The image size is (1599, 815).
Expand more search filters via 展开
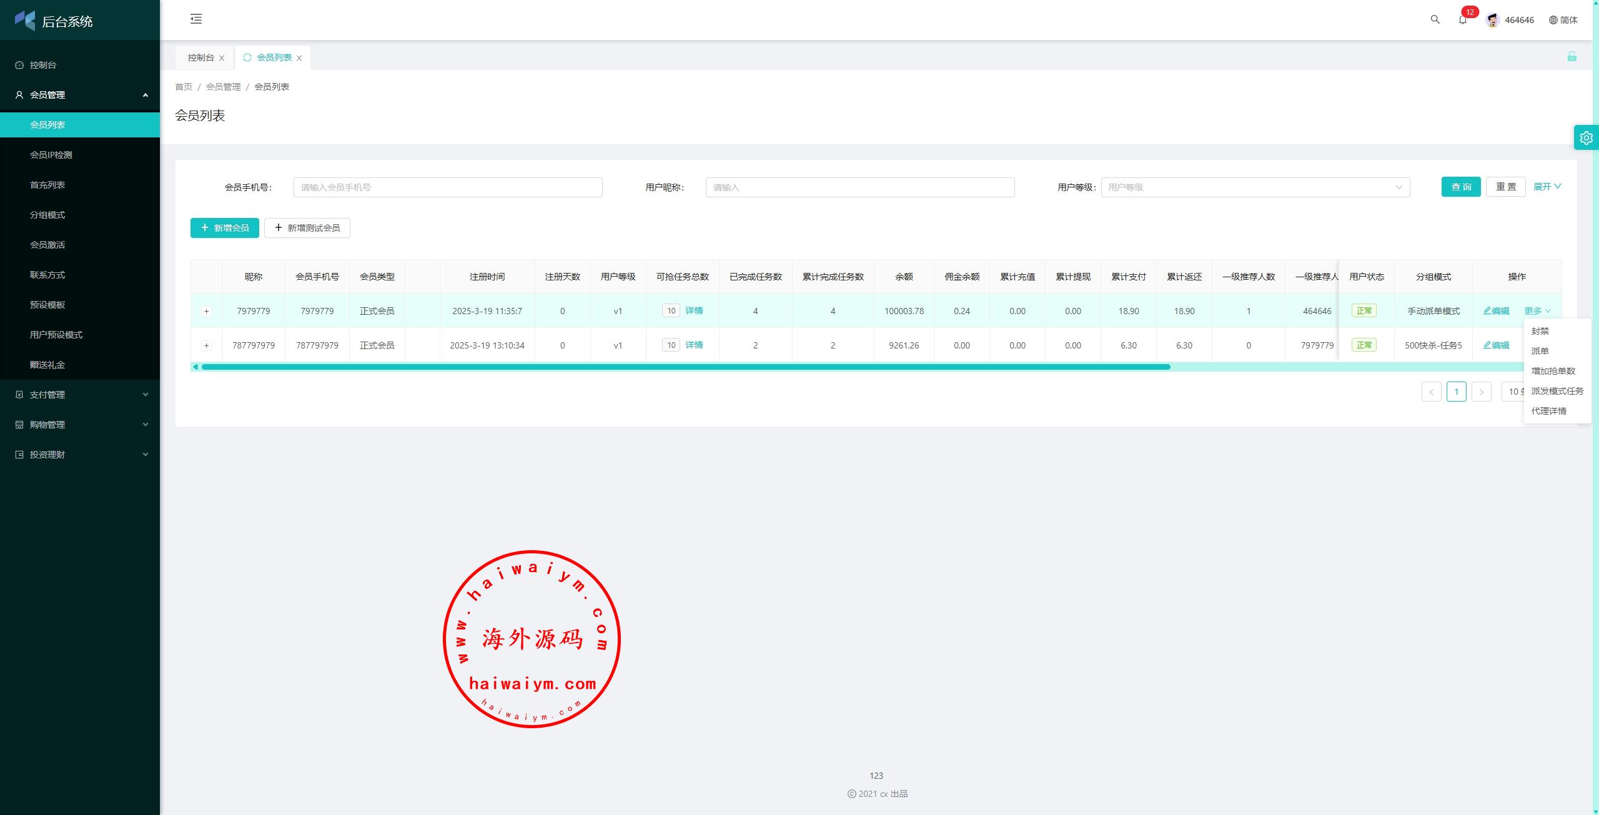pyautogui.click(x=1547, y=187)
